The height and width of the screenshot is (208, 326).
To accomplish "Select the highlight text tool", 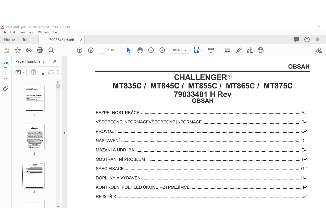I will pos(239,50).
